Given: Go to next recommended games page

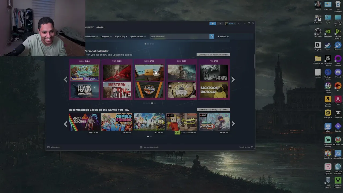Looking at the screenshot, I should point(233,124).
